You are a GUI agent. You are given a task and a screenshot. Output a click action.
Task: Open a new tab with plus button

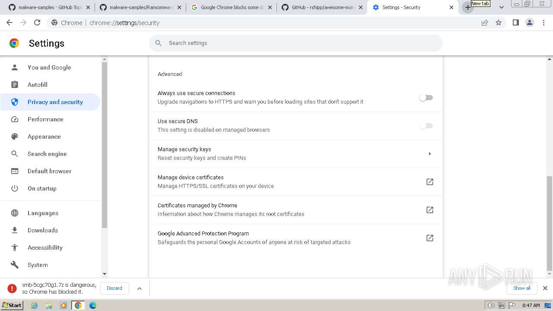tap(467, 7)
